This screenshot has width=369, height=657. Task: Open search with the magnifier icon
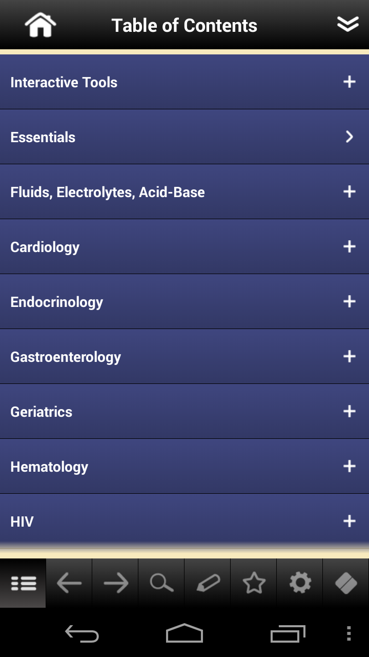[x=161, y=583]
